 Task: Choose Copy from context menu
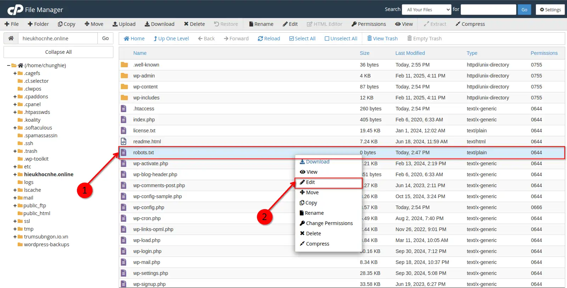coord(308,203)
